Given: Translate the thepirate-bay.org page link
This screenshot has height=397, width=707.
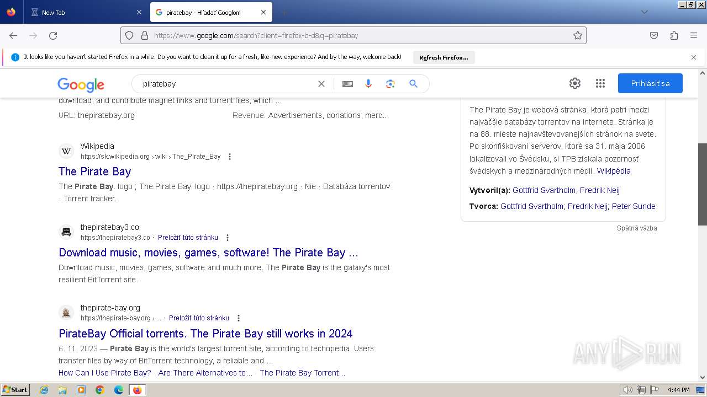Looking at the screenshot, I should [199, 318].
